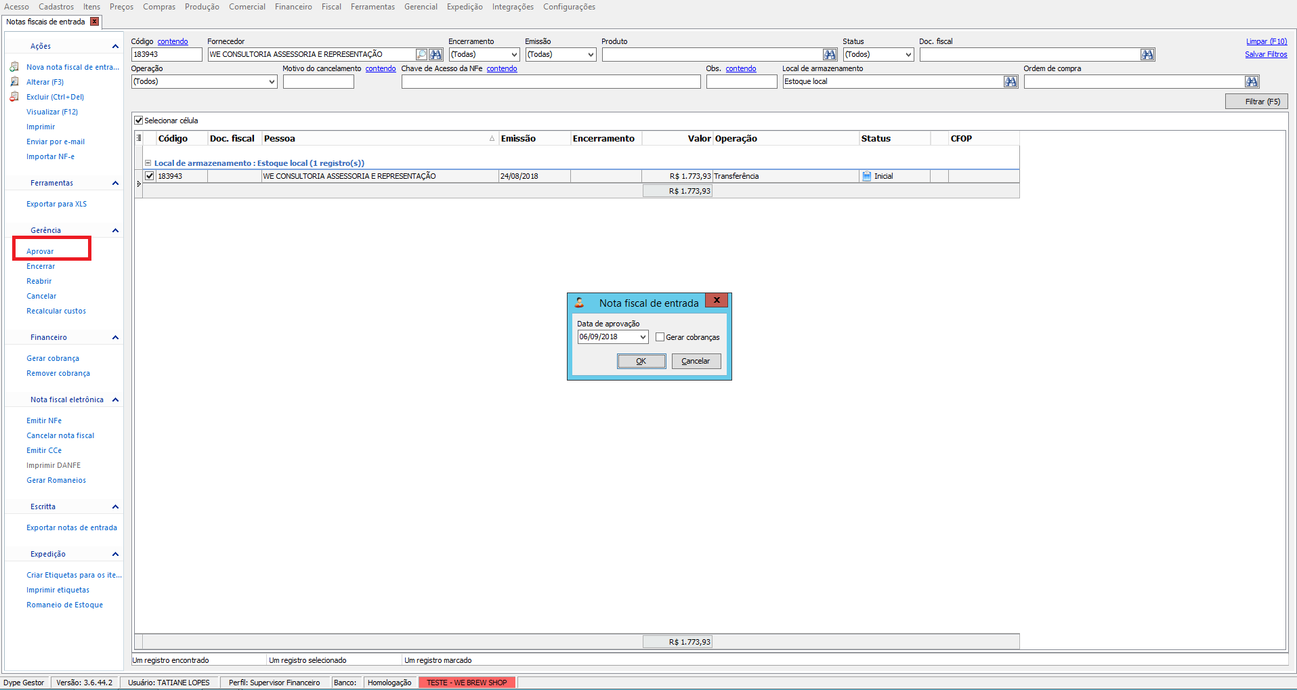The width and height of the screenshot is (1297, 690).
Task: Sort by the Pessoa column header
Action: click(379, 138)
